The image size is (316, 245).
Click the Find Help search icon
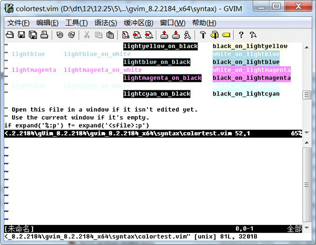(253, 35)
